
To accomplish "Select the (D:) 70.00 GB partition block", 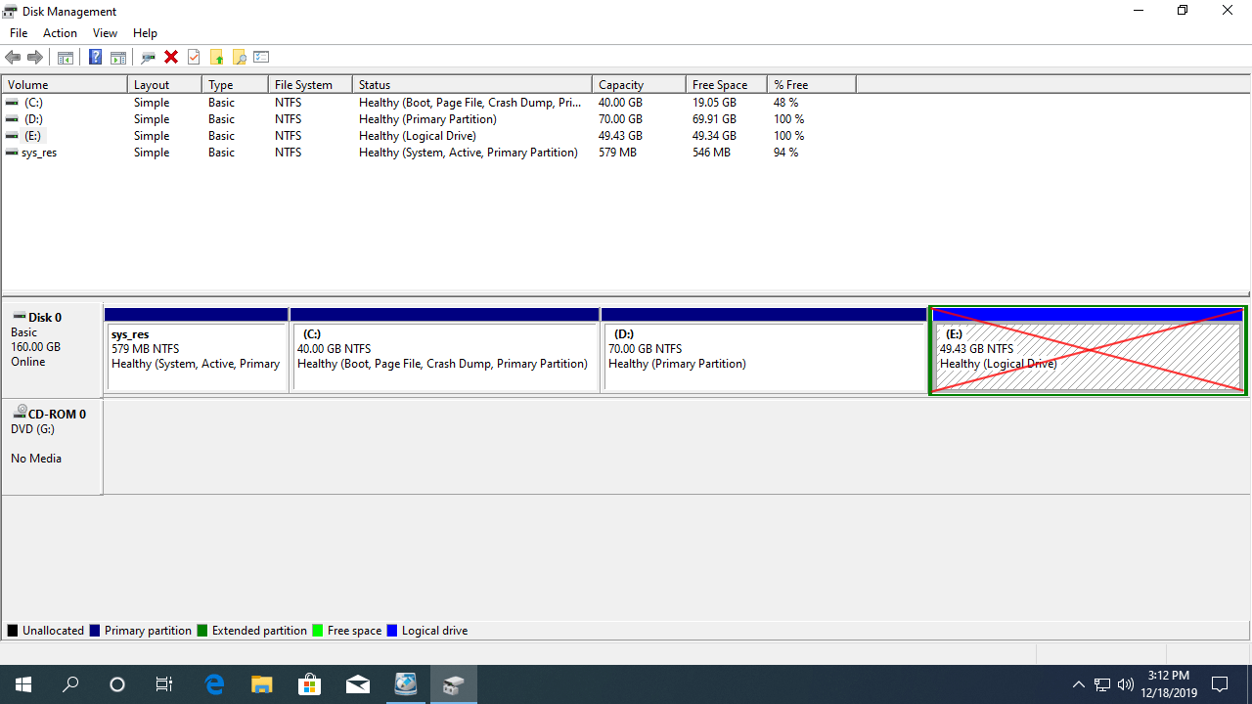I will tap(764, 357).
